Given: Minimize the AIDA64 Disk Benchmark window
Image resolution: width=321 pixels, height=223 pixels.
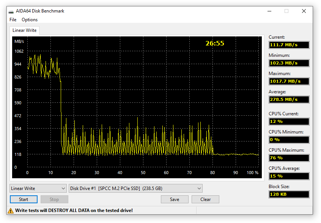Looking at the screenshot, I should [269, 11].
